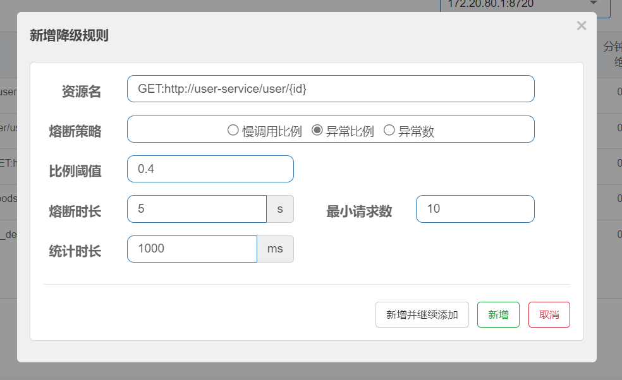The width and height of the screenshot is (622, 380).
Task: Click the 资源名 input field
Action: coord(331,89)
